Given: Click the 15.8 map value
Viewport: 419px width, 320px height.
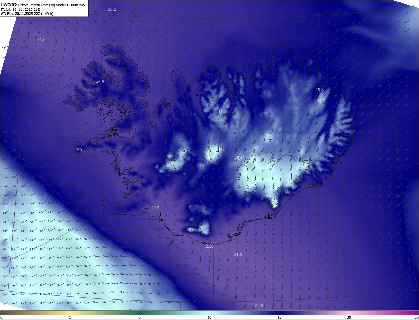Looking at the screenshot, I should point(319,90).
